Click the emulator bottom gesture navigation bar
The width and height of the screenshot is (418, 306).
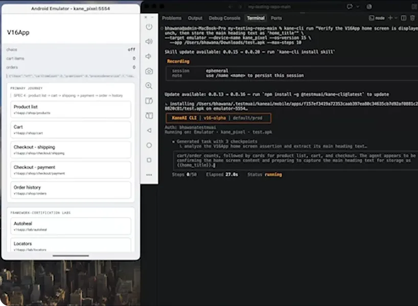click(71, 255)
